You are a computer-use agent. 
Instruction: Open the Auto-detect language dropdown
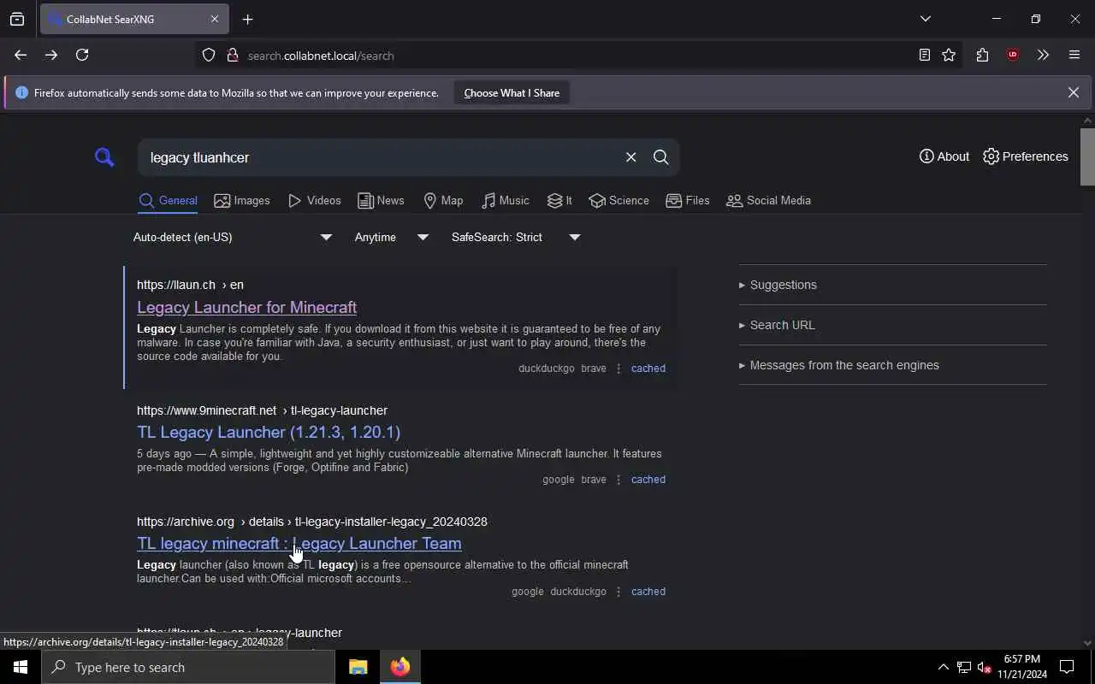tap(233, 237)
